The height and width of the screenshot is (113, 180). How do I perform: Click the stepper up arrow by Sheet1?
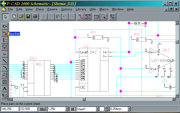[x=106, y=108]
